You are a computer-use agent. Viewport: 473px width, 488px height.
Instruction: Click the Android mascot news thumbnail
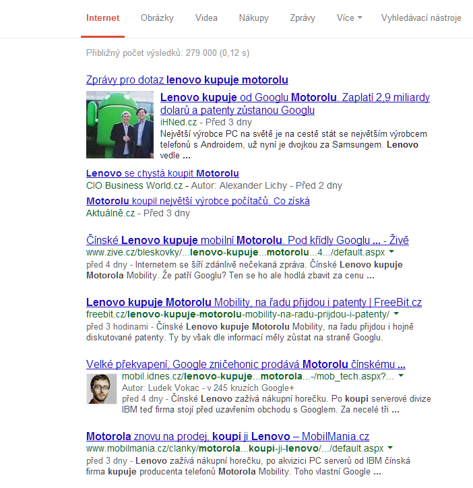click(x=120, y=125)
